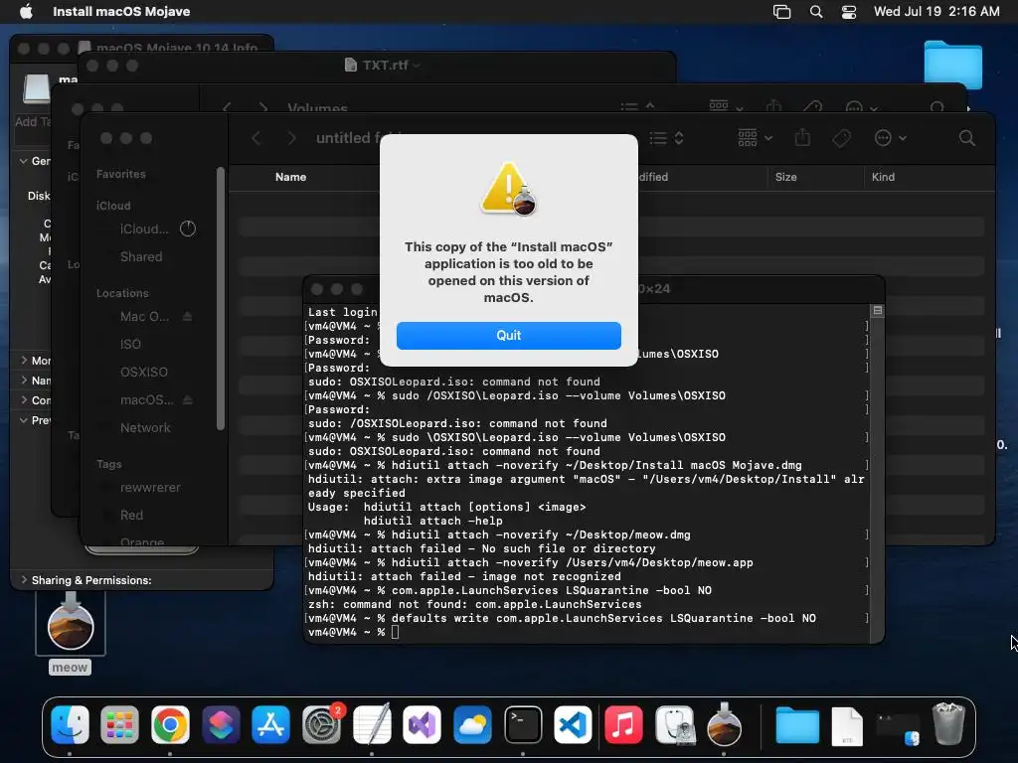The image size is (1018, 763).
Task: Expand Sharing & Permissions in Info window
Action: [24, 580]
